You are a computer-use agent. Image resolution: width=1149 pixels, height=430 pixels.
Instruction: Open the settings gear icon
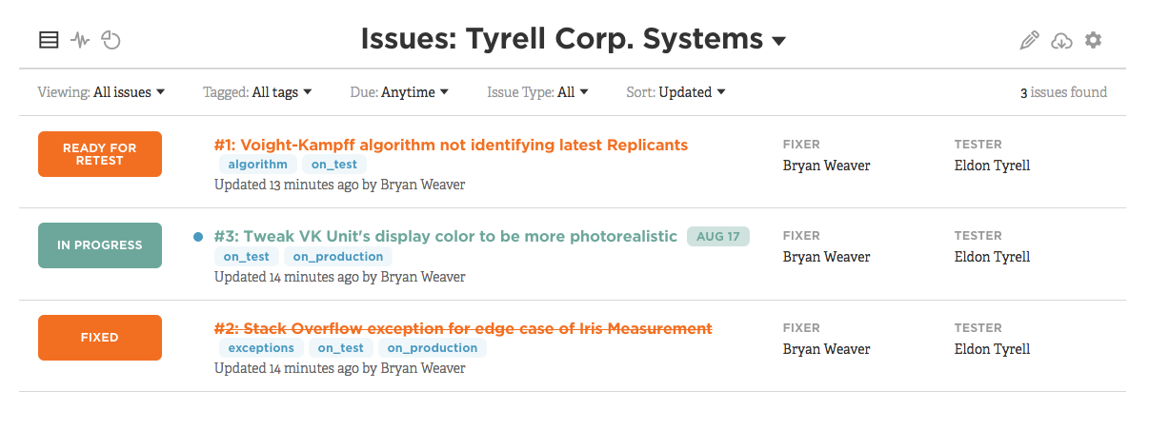[x=1093, y=40]
